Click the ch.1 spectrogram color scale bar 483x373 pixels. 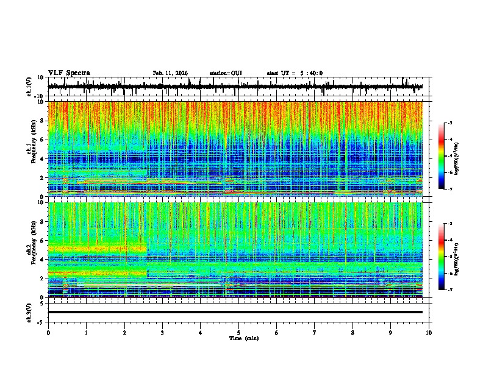tap(442, 156)
